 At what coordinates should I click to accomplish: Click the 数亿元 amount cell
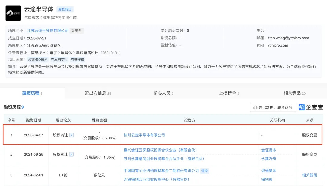tap(99, 175)
